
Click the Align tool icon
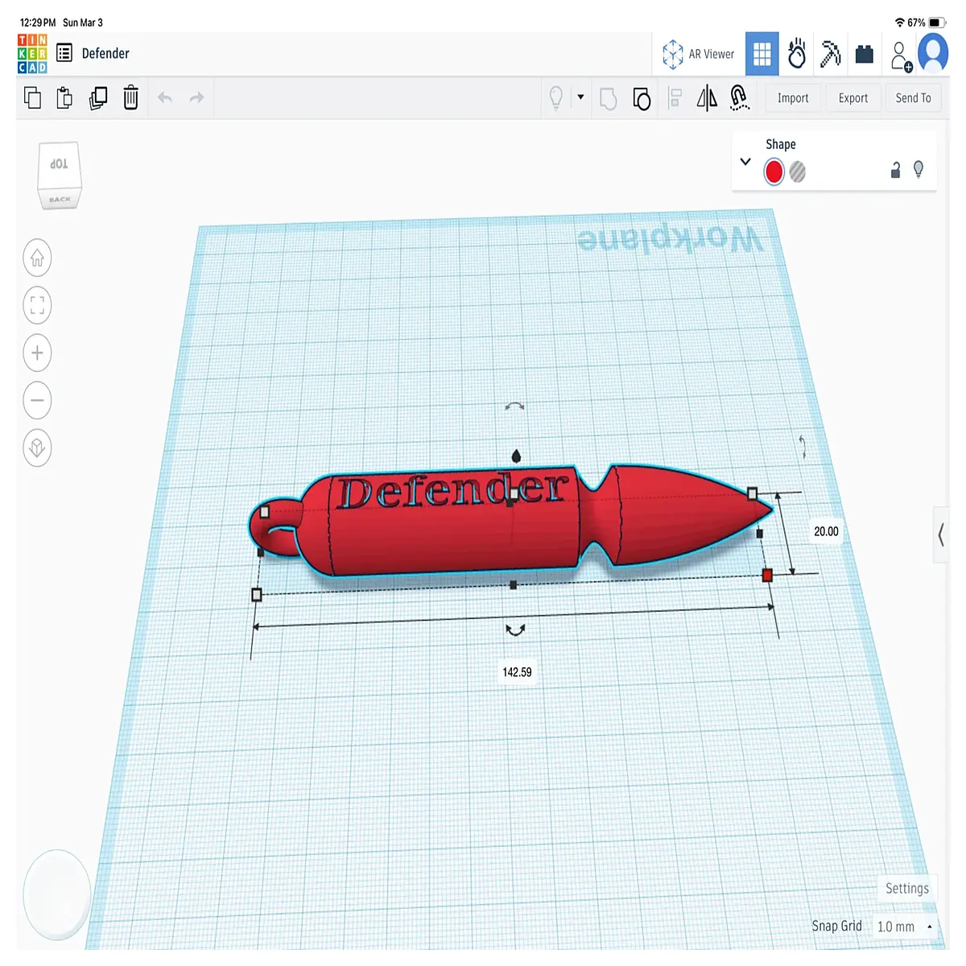[675, 98]
